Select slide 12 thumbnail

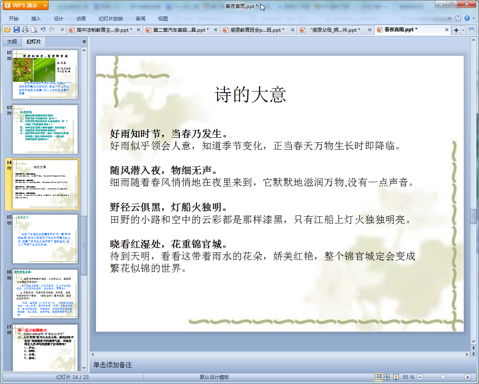(x=45, y=74)
